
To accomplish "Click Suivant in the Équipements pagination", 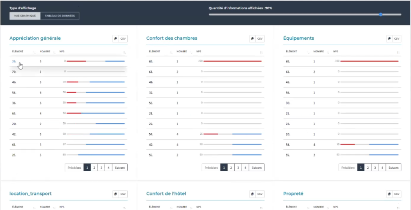I will coord(393,168).
